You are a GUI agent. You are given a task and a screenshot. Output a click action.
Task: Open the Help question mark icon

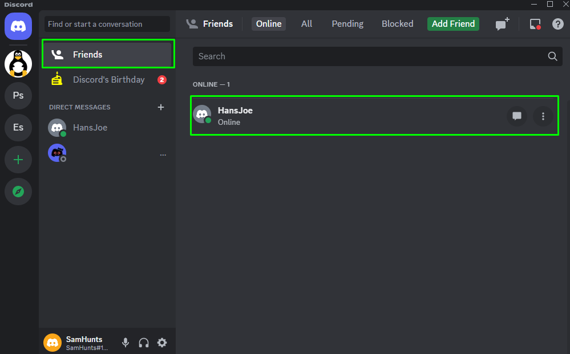557,24
